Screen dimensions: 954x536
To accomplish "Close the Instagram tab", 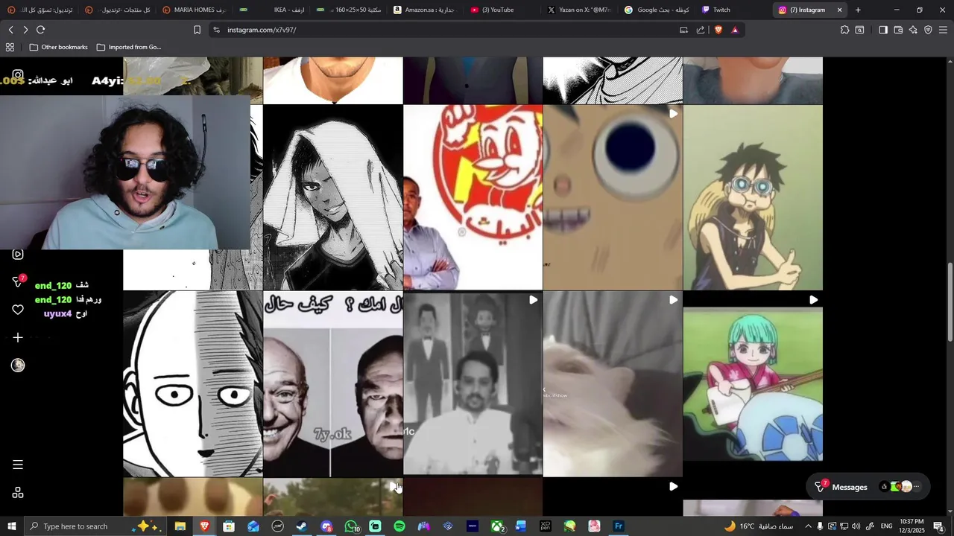I will point(840,10).
